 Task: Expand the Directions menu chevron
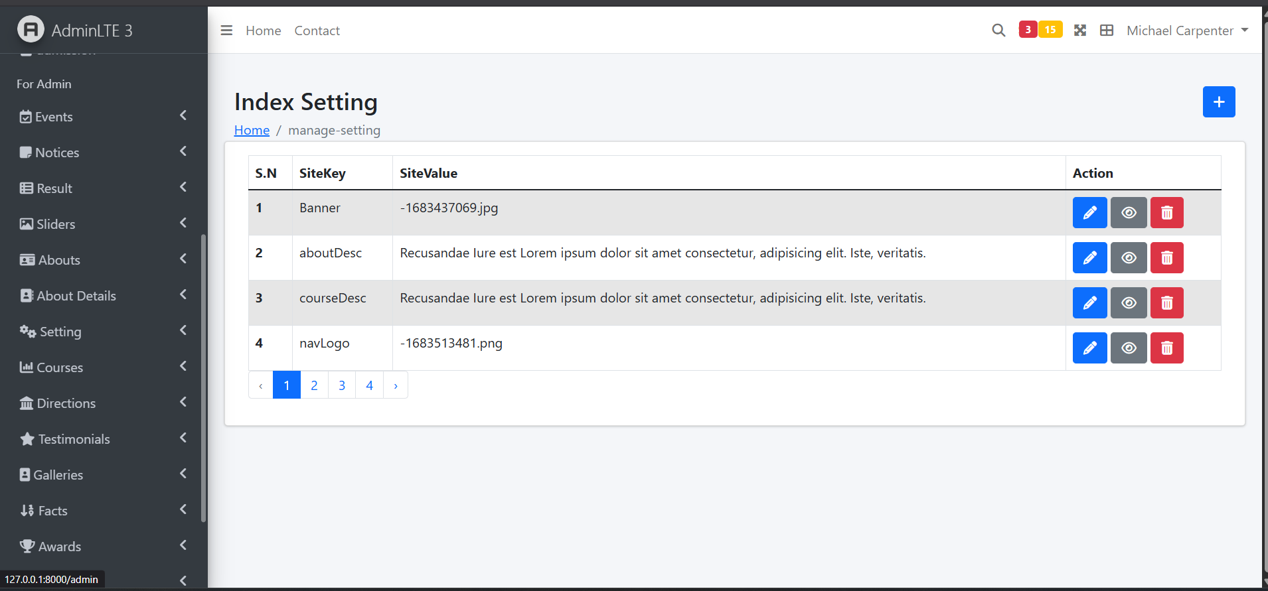click(x=183, y=402)
